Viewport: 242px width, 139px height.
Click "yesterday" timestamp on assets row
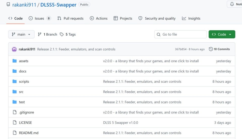click(224, 61)
